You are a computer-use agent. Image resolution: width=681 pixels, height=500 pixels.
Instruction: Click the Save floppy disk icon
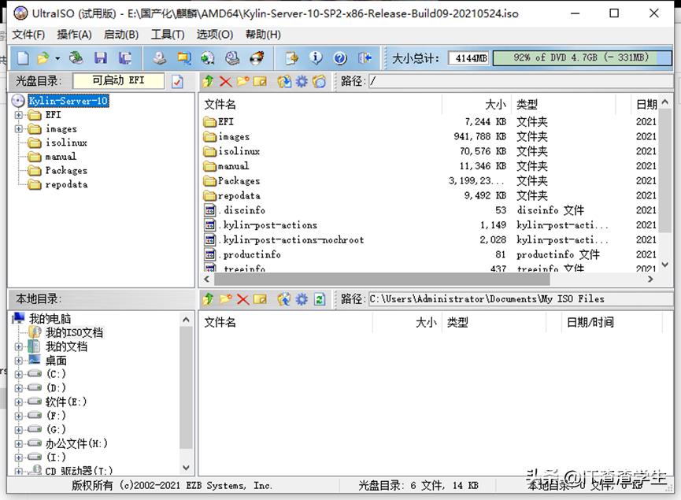tap(100, 57)
